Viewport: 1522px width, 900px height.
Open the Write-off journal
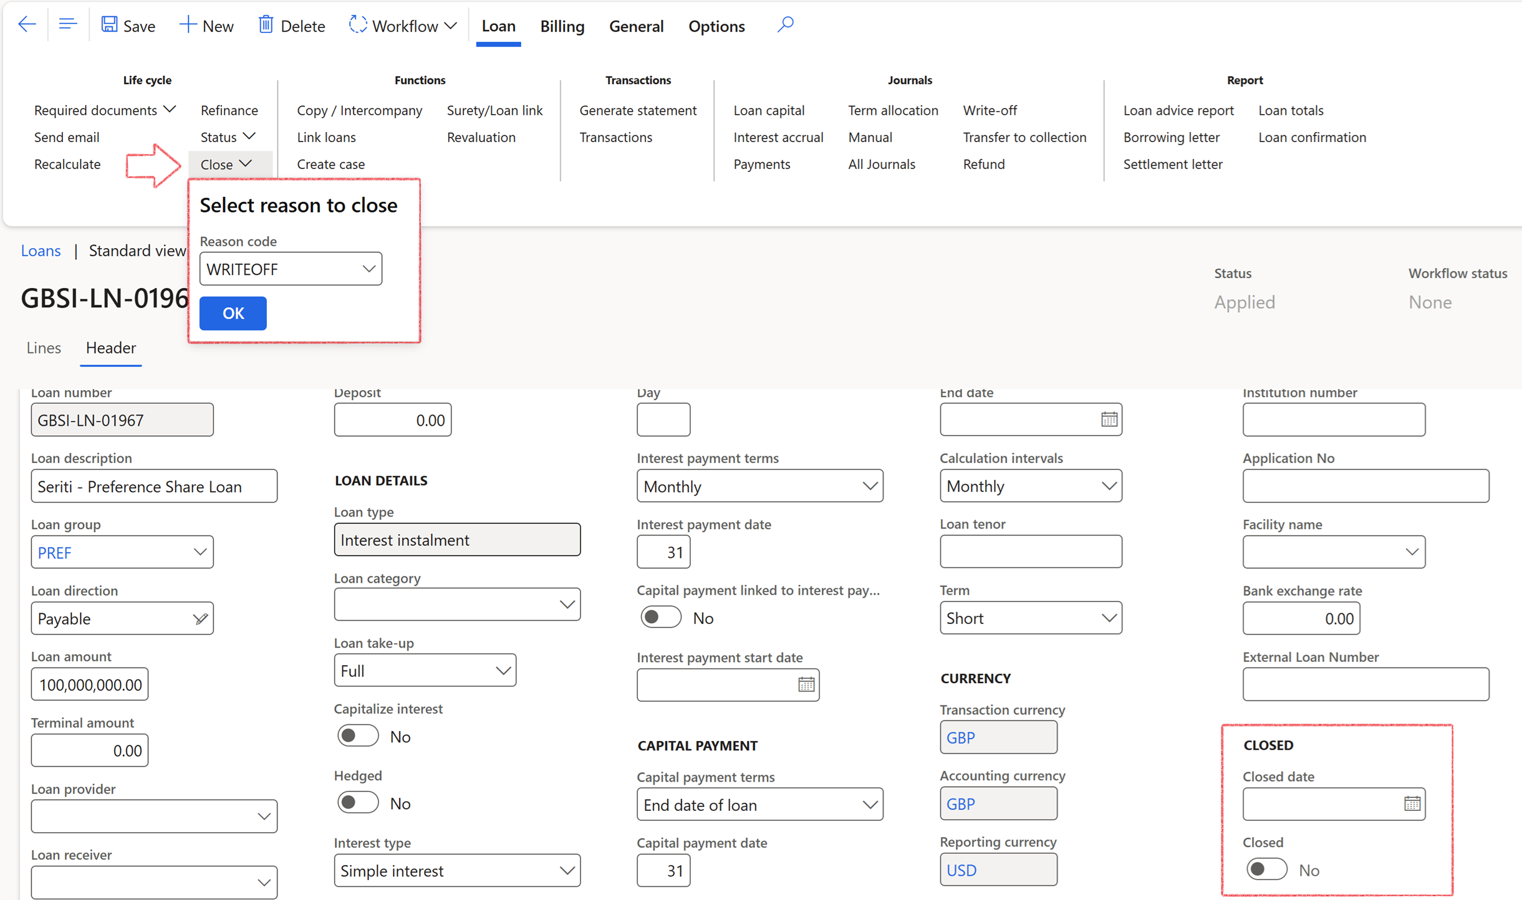[990, 110]
